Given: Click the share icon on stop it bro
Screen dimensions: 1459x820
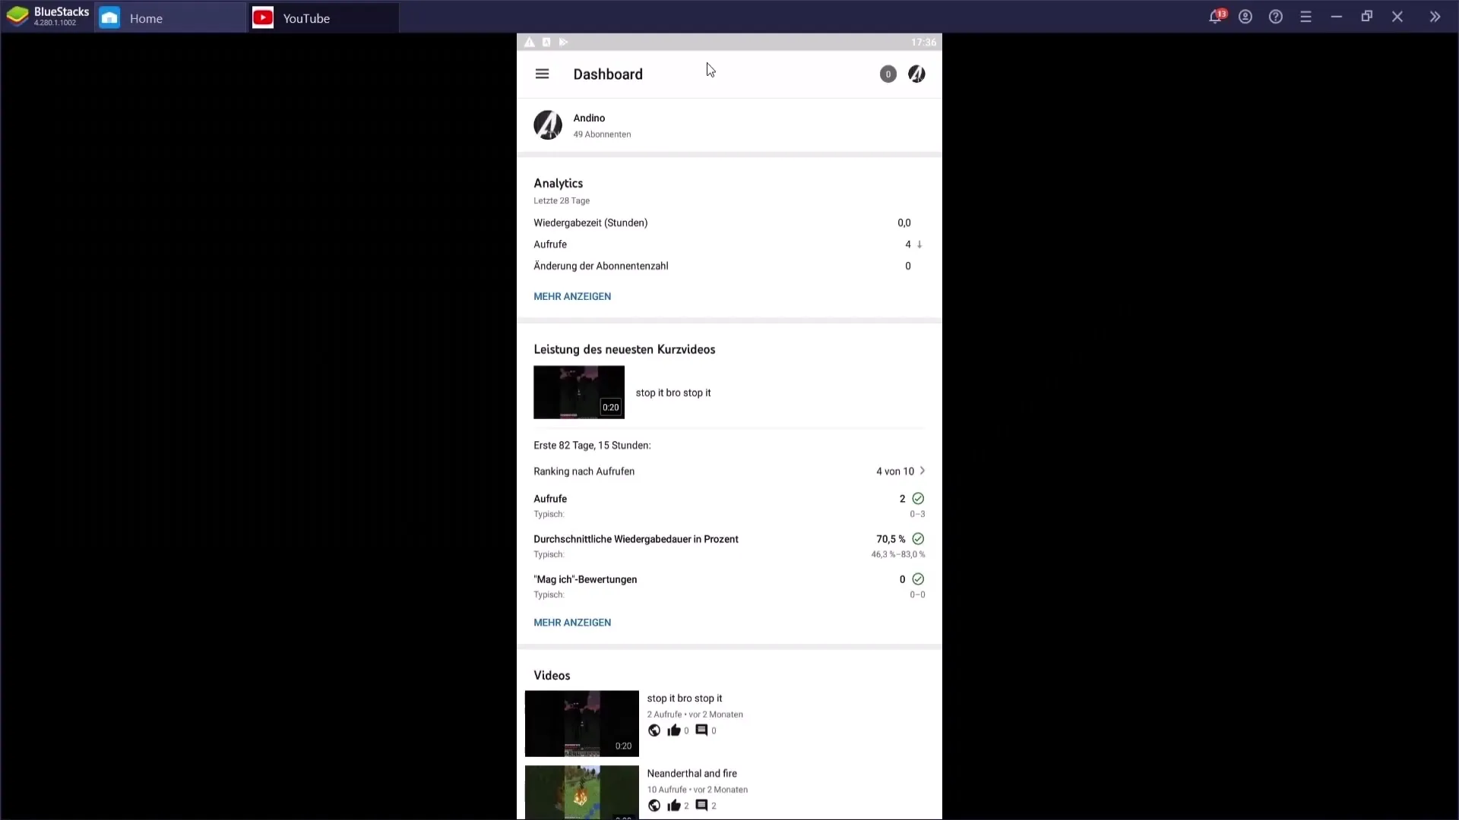Looking at the screenshot, I should point(654,730).
